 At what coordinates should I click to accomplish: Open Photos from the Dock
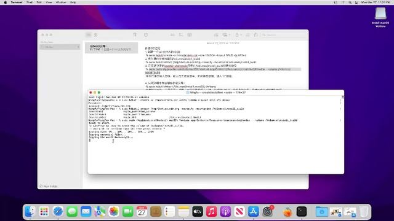(x=114, y=212)
